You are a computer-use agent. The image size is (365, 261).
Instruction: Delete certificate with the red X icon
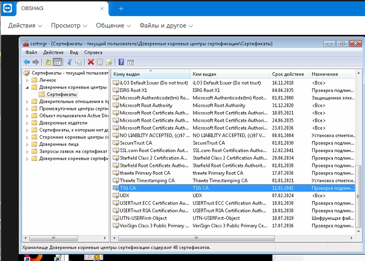[x=91, y=62]
